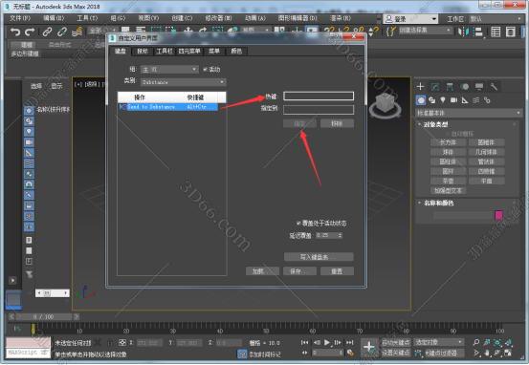The image size is (529, 365).
Task: Select the Geometry category icon
Action: 421,100
